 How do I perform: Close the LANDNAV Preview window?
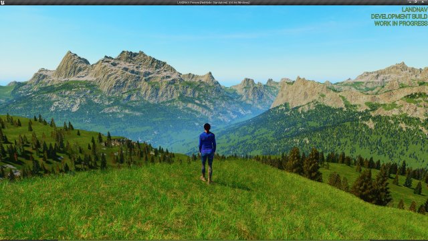[x=423, y=1]
